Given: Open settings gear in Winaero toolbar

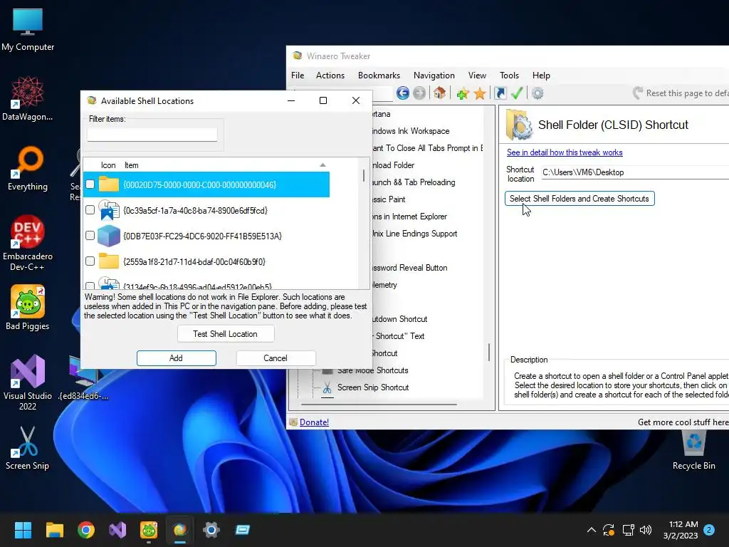Looking at the screenshot, I should [537, 93].
